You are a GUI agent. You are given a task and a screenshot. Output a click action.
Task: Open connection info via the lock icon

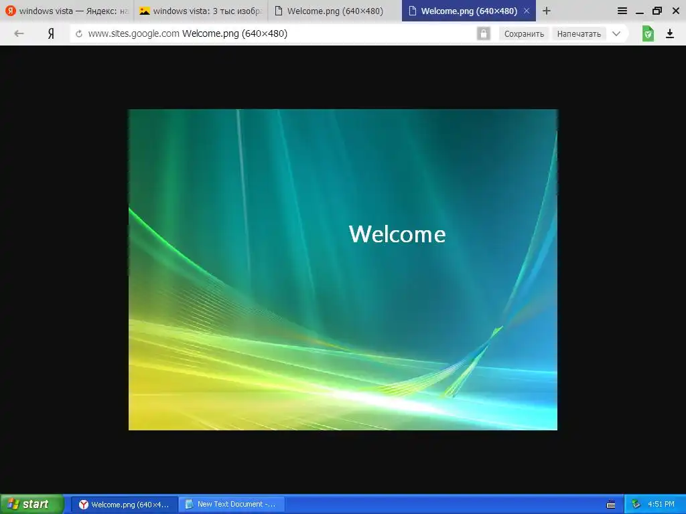484,33
